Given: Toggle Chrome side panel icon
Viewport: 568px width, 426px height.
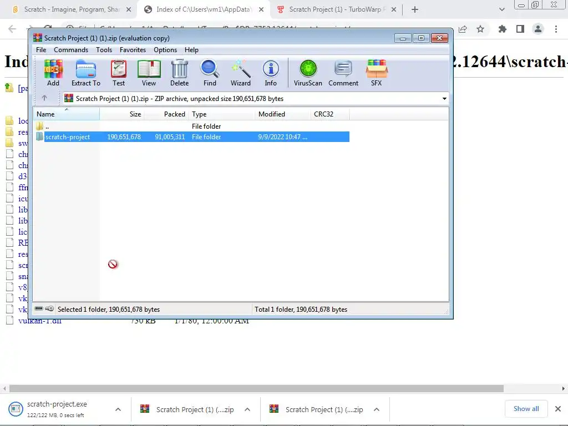Looking at the screenshot, I should (x=520, y=29).
